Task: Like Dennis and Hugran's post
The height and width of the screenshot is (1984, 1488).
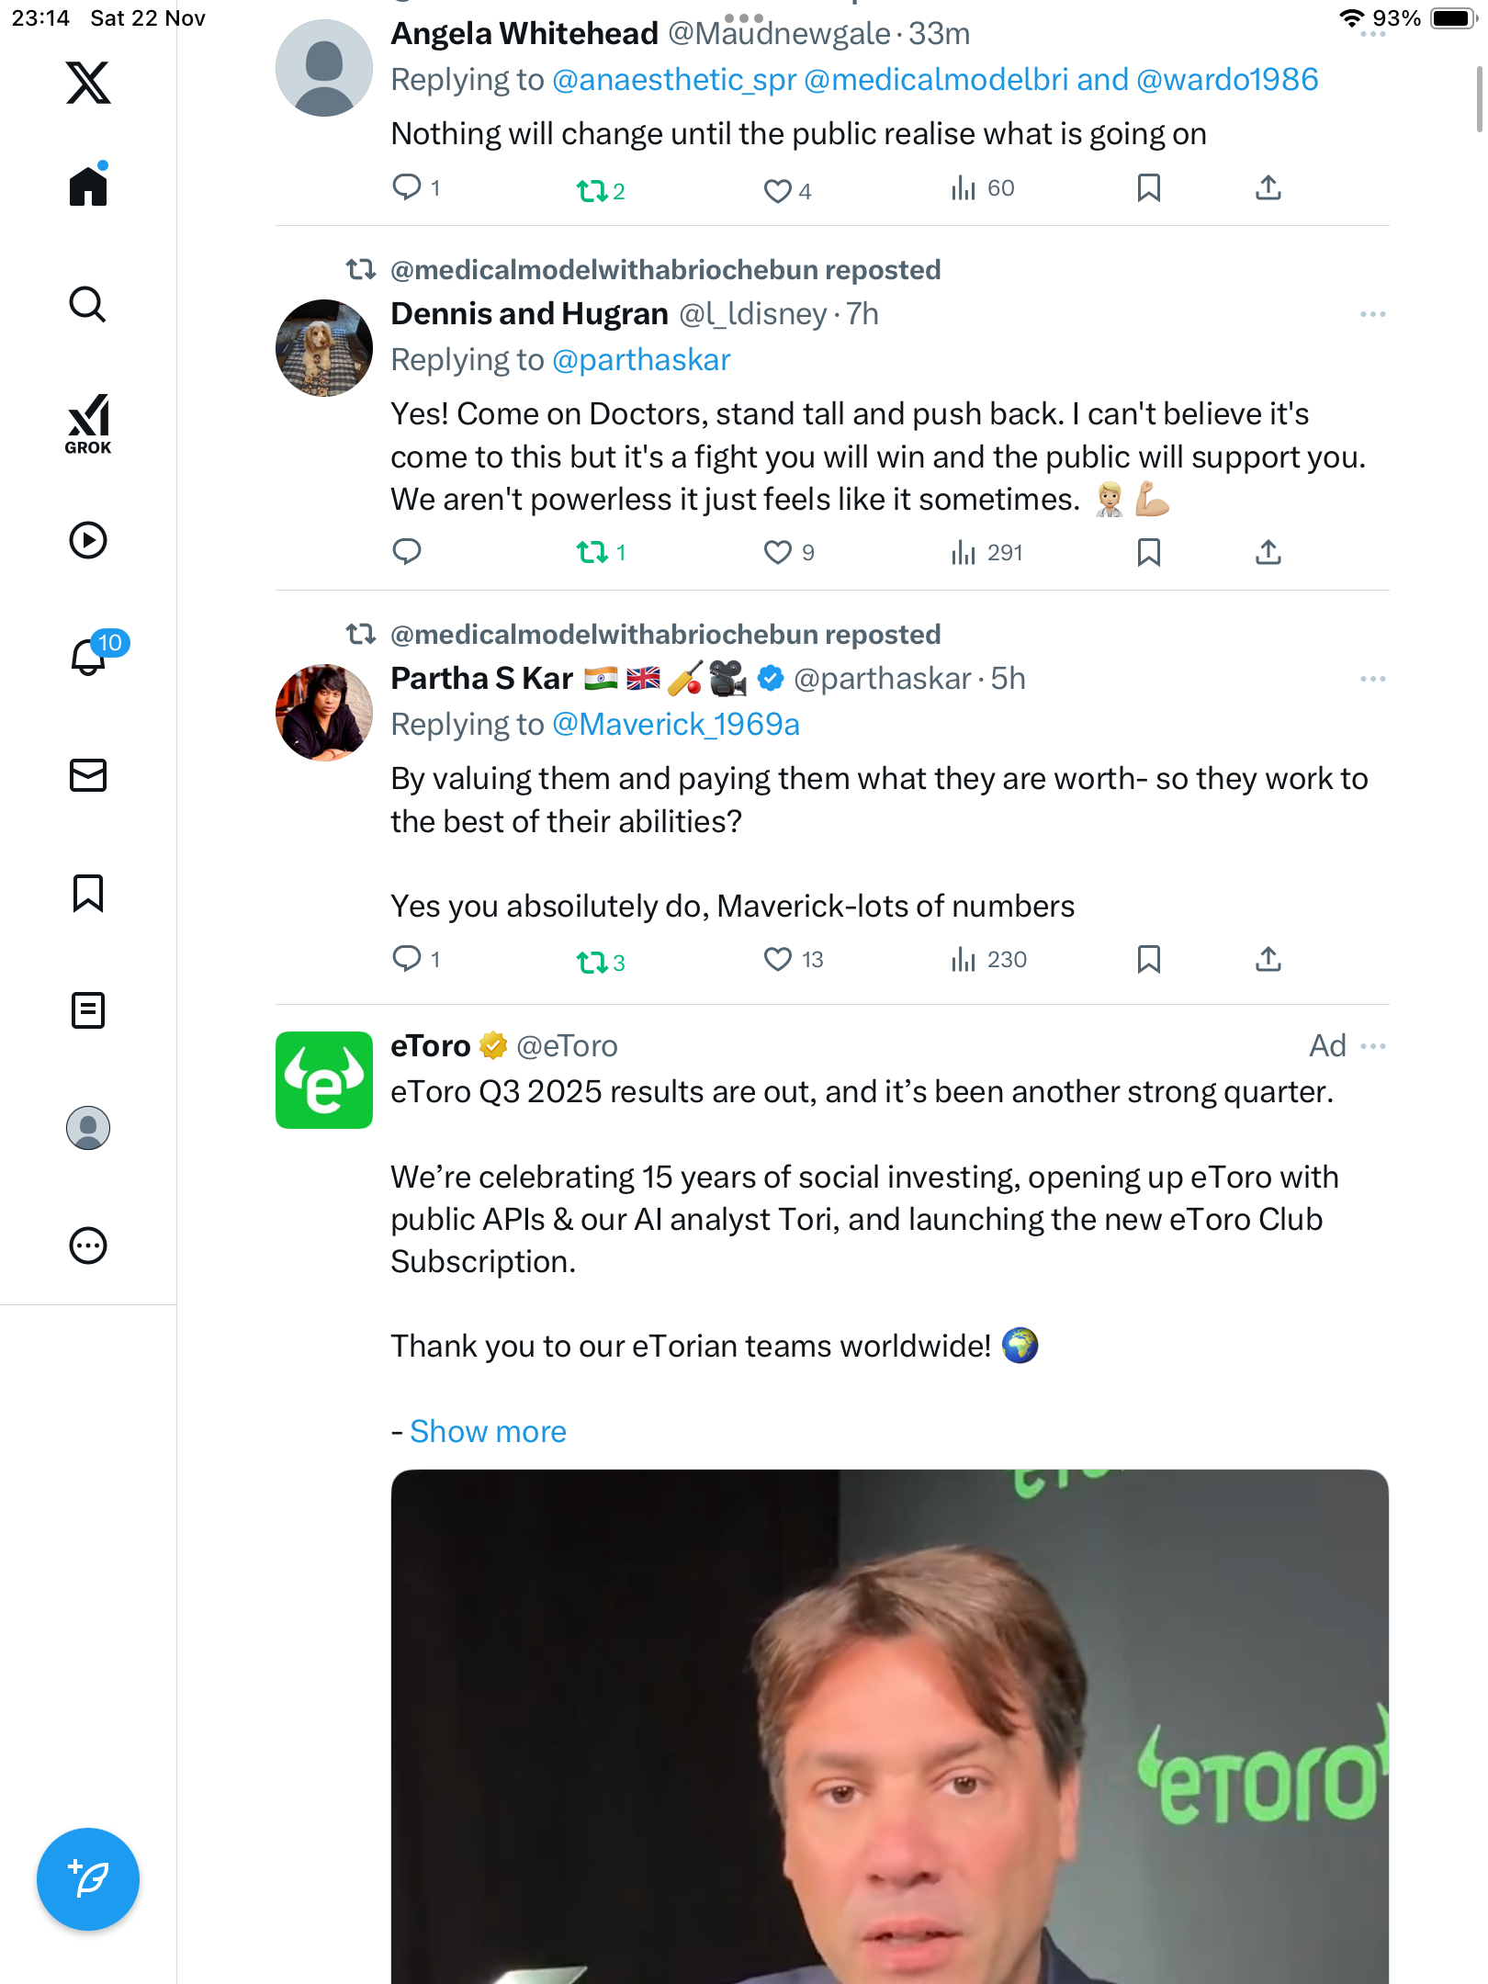Action: [x=778, y=552]
